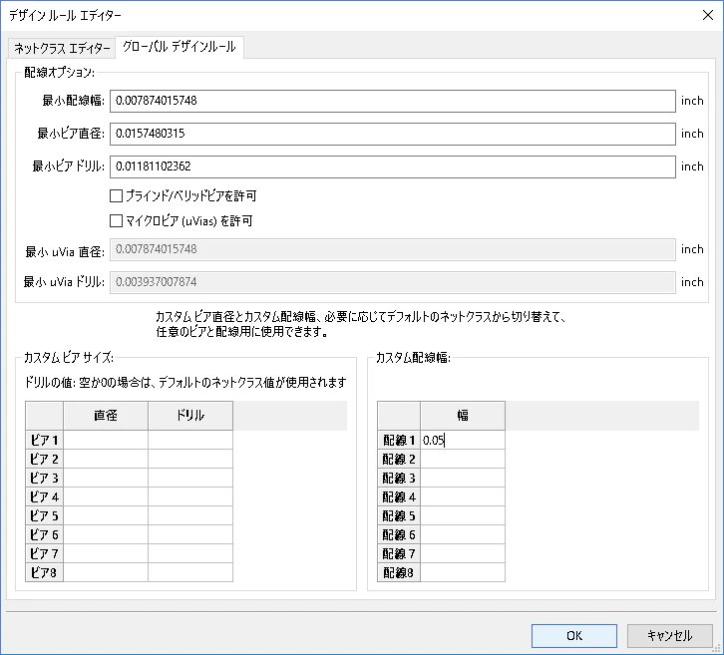This screenshot has width=724, height=655.
Task: Click the ドリル column header
Action: [x=190, y=416]
